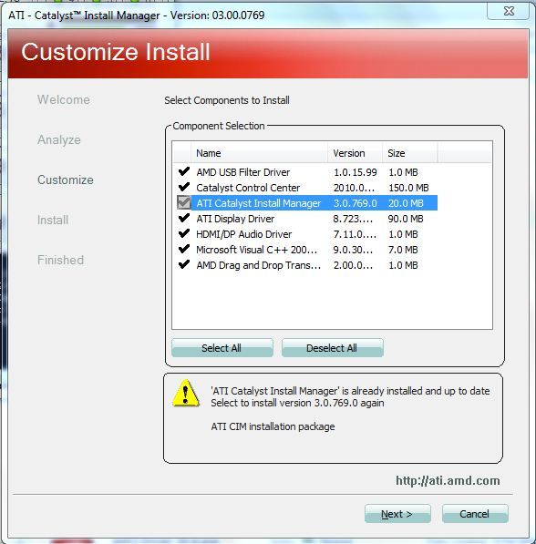Open the http://ati.amd.com link
This screenshot has width=536, height=544.
pos(448,480)
